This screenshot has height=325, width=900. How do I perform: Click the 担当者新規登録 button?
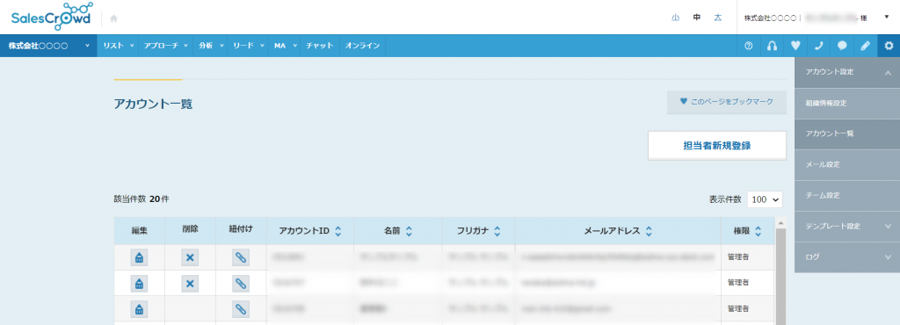tap(717, 146)
